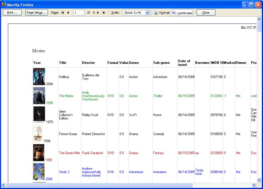This screenshot has width=263, height=189.
Task: Click the 'Animation' sub-genre cell
Action: click(x=160, y=172)
